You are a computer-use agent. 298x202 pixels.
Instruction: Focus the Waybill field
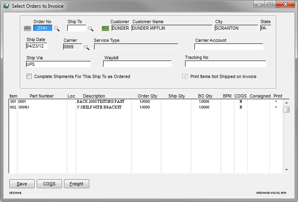[x=137, y=64]
